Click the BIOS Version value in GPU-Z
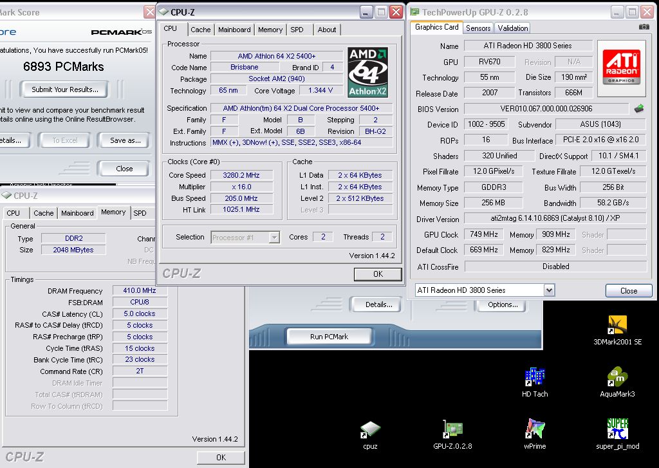The image size is (659, 468). [546, 109]
